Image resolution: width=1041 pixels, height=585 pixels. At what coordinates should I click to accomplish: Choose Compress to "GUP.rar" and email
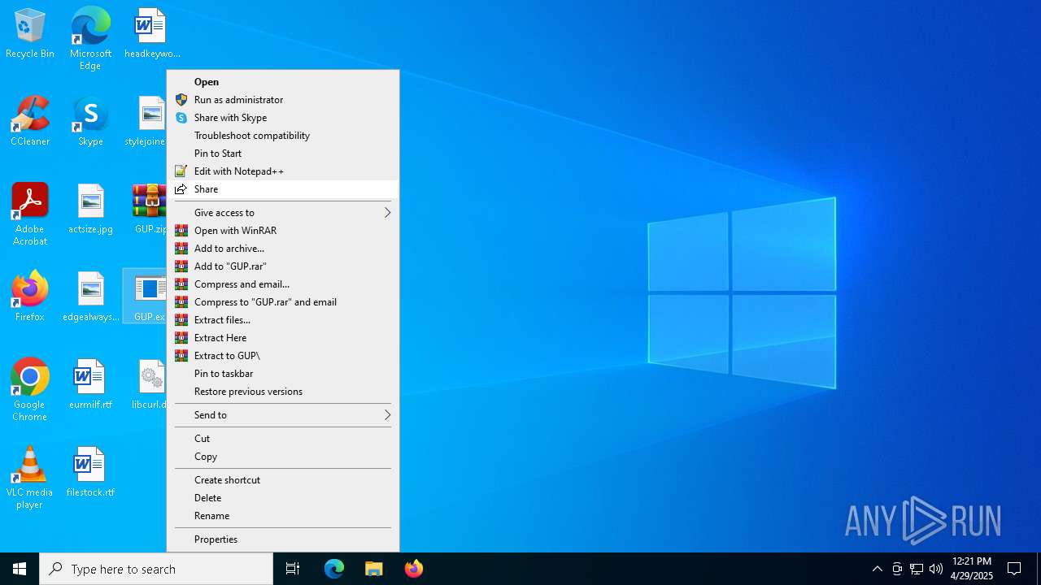(x=282, y=302)
